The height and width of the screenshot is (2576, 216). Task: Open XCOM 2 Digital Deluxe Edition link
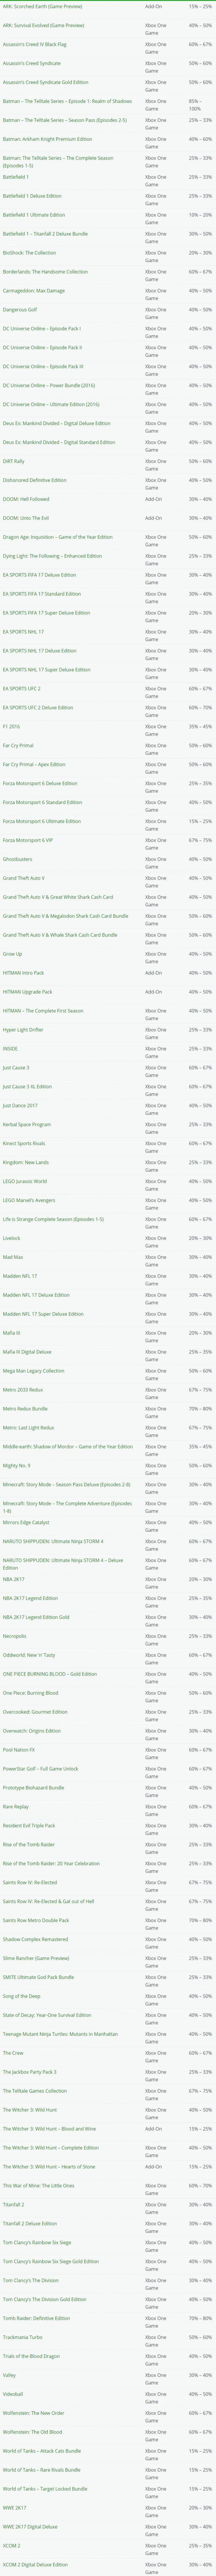[36, 2563]
